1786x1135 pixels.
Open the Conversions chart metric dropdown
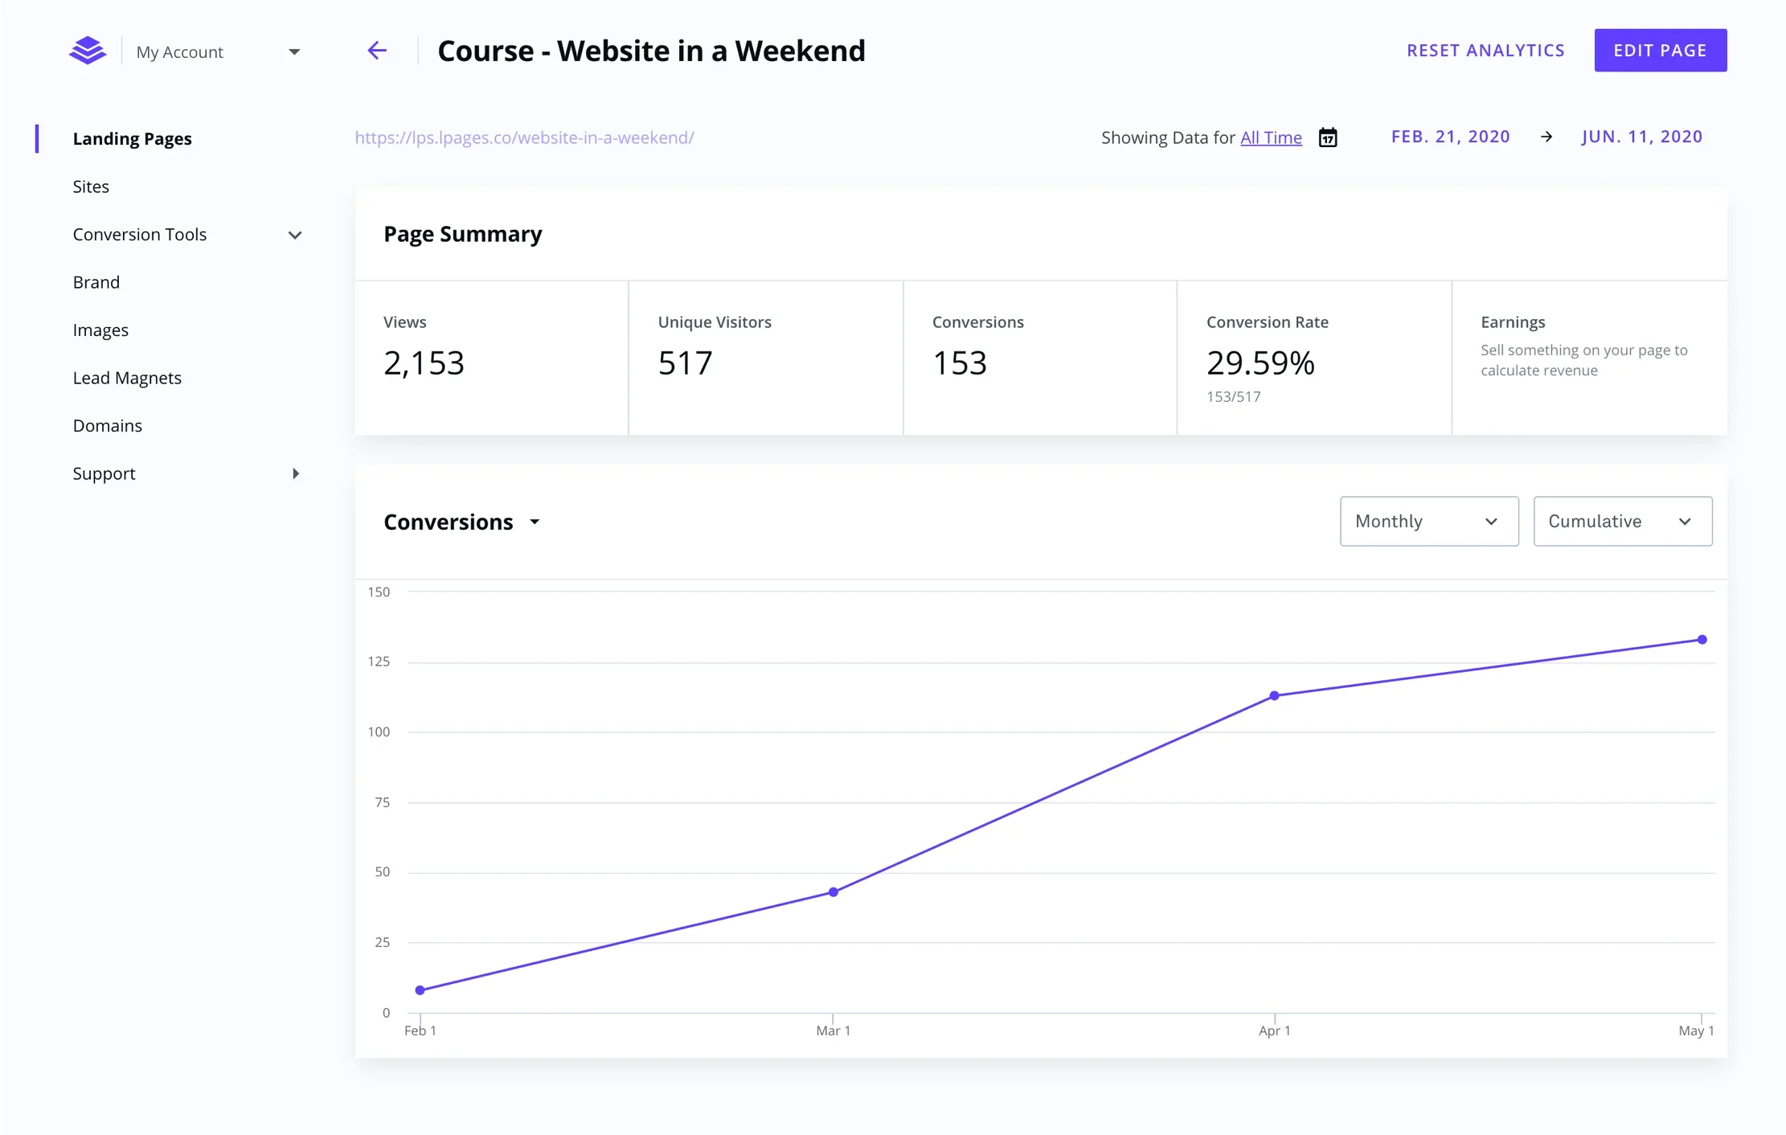(x=462, y=522)
